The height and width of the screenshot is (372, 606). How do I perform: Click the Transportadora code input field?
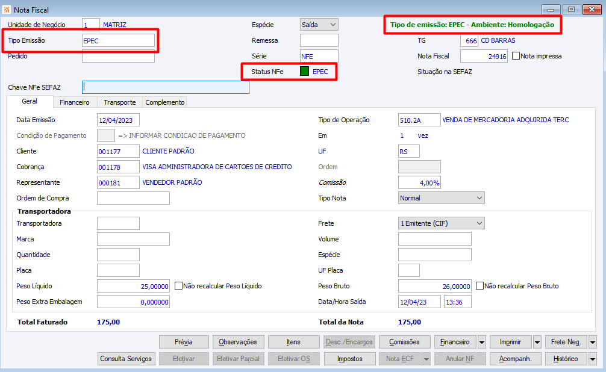[118, 223]
